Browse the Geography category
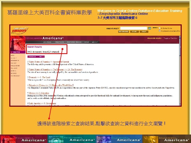This screenshot has width=191, height=143. pyautogui.click(x=15, y=61)
